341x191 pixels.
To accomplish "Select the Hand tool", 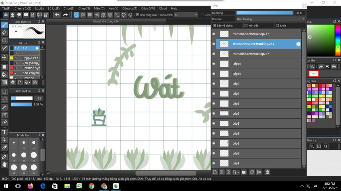I will (x=4, y=165).
